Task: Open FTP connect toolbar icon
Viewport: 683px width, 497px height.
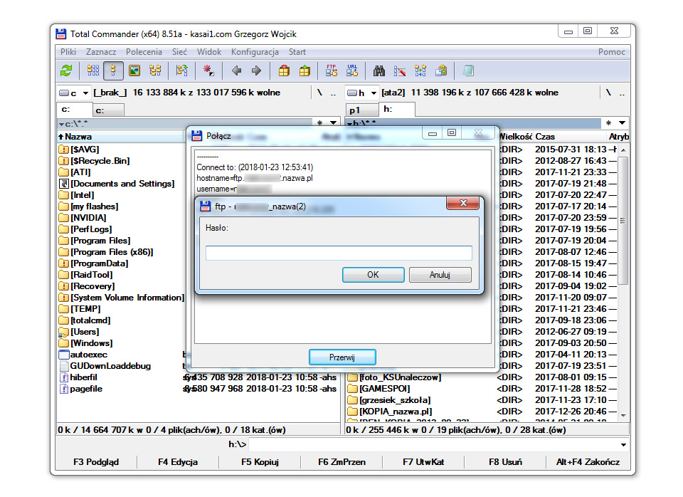Action: pyautogui.click(x=331, y=70)
